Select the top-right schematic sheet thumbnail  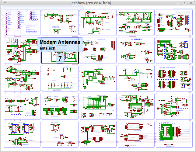click(x=174, y=22)
